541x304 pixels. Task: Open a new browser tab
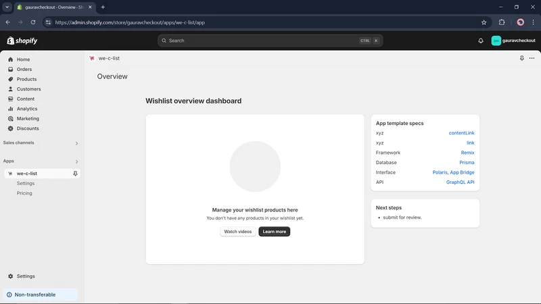[103, 7]
